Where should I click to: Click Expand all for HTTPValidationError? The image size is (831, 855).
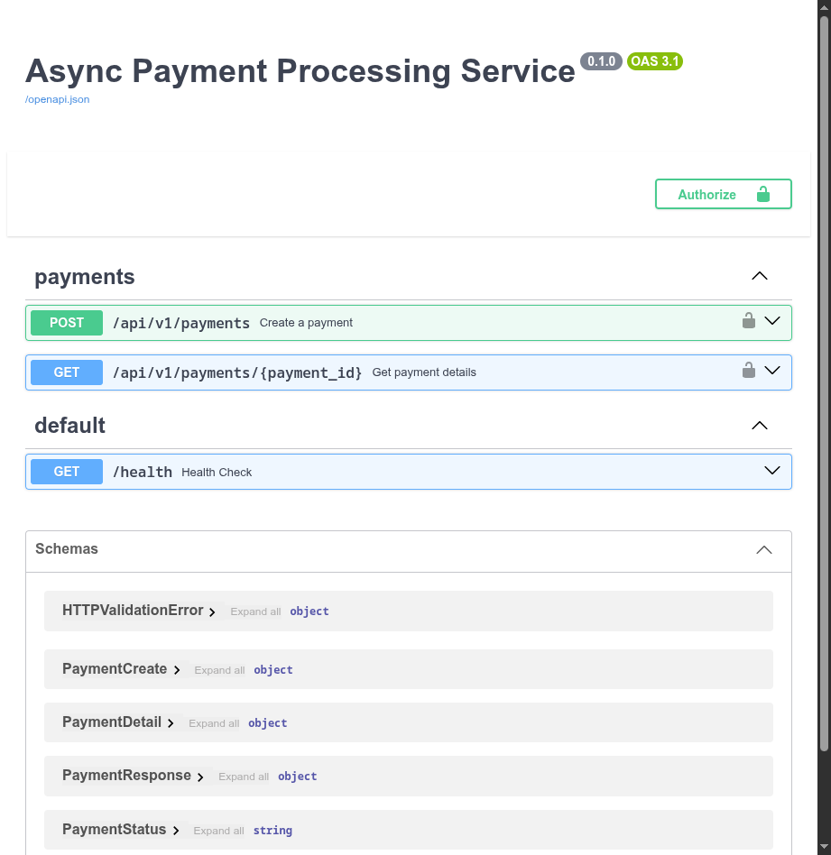pos(255,611)
